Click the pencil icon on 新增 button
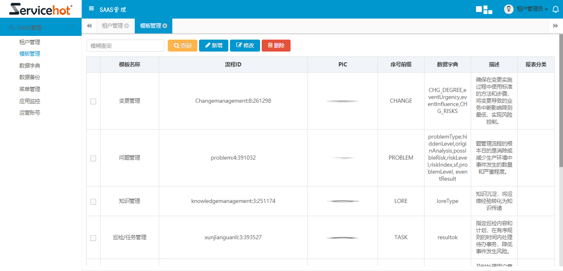This screenshot has width=563, height=271. (207, 45)
